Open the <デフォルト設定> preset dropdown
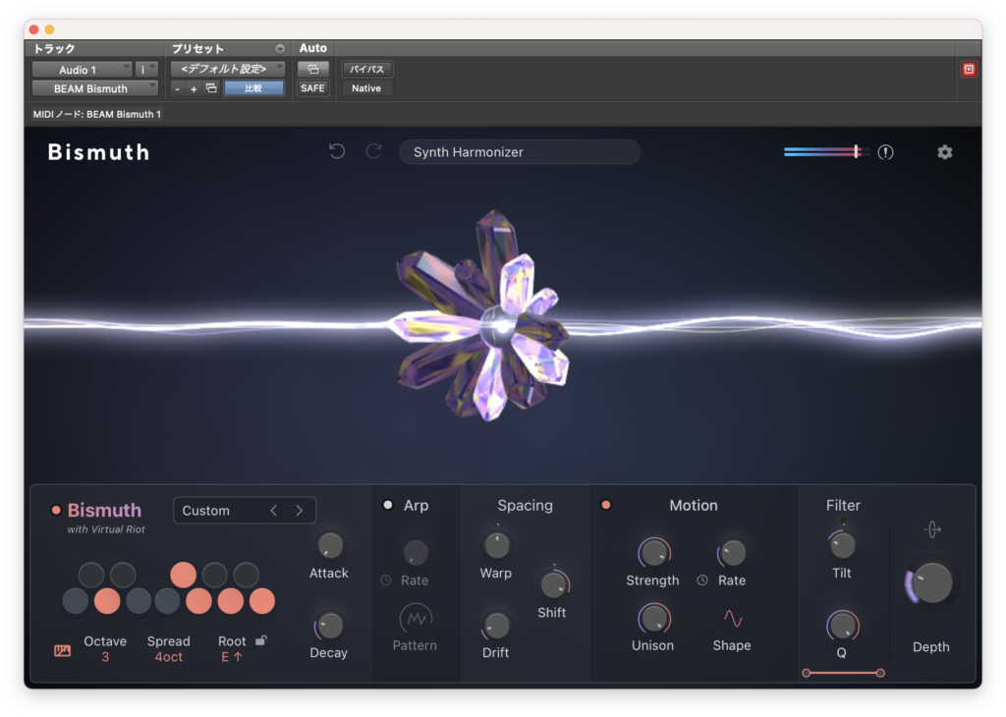Viewport: 1006px width, 717px height. (x=228, y=70)
